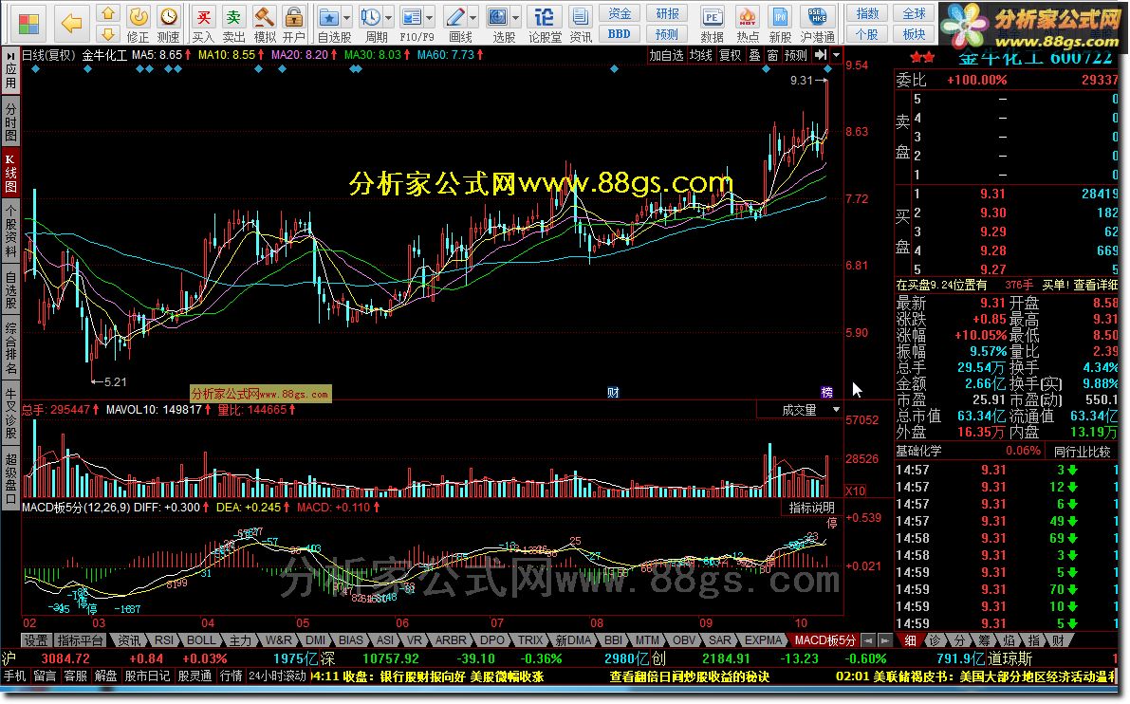Screen dimensions: 1130x704
Task: Open the 测速 speed test clock icon
Action: (169, 16)
